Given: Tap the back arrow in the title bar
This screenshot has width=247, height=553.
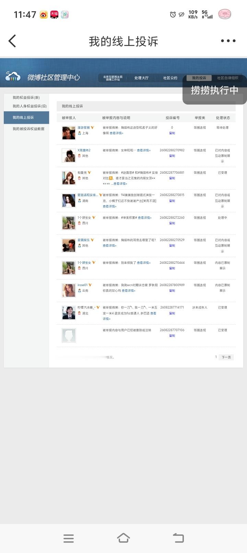Looking at the screenshot, I should pyautogui.click(x=12, y=41).
